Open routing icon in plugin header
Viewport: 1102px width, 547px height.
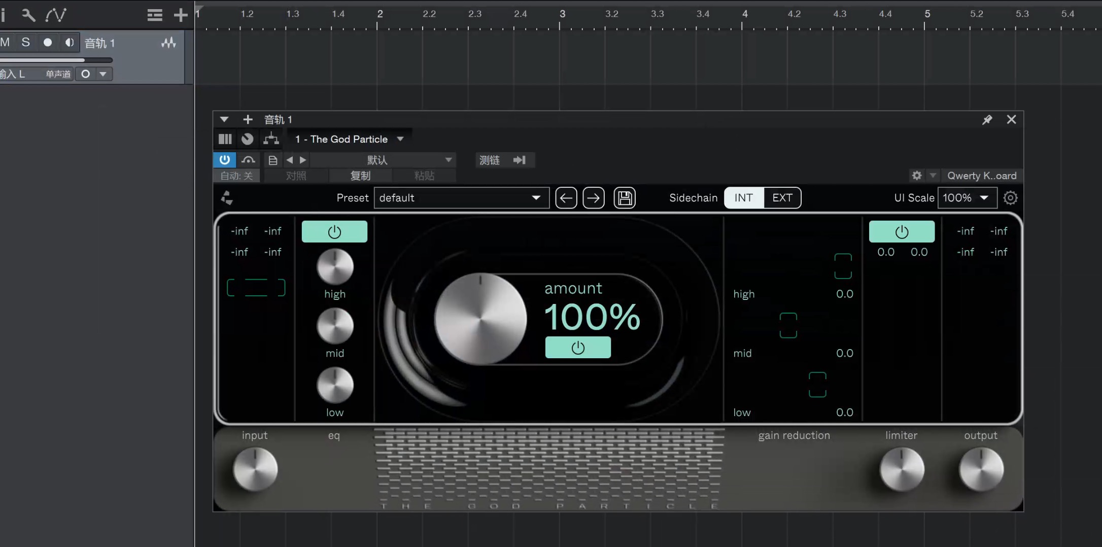[x=271, y=139]
